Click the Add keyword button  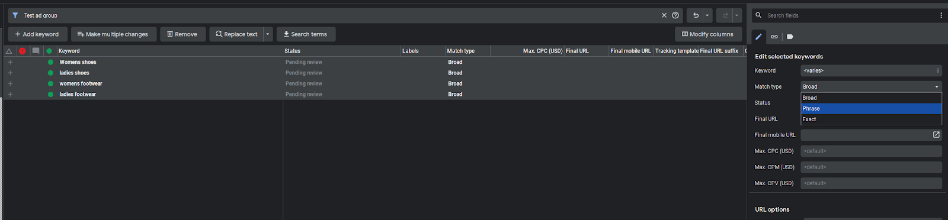tap(37, 34)
